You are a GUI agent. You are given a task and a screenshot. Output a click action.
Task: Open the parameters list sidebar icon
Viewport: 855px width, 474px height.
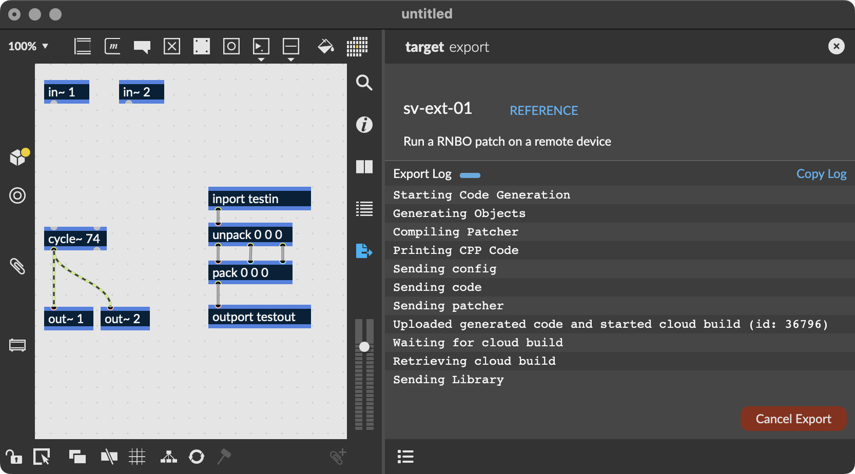click(x=364, y=209)
